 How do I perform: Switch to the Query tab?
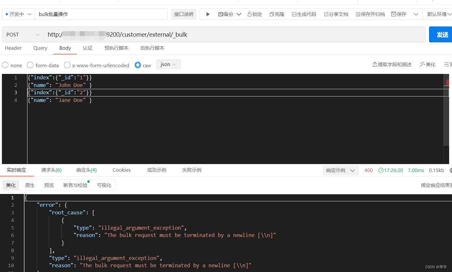41,48
